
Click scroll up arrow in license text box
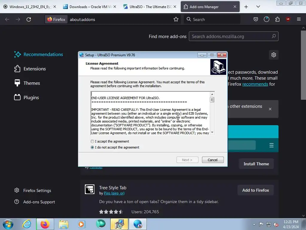click(x=212, y=94)
